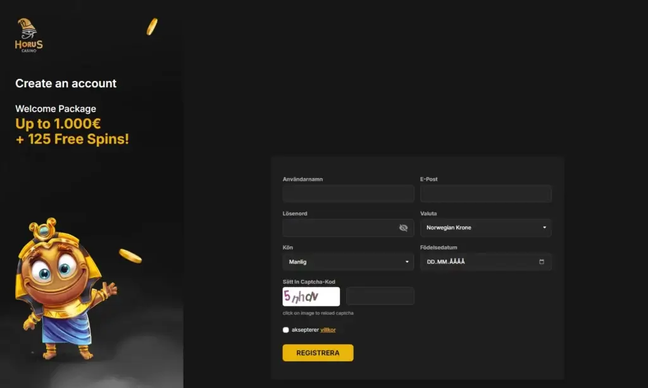This screenshot has width=648, height=388.
Task: Click the 'Create an account' heading
Action: point(66,83)
